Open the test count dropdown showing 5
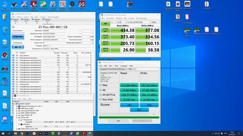Viewport: 243px width, 136px height. point(113,22)
